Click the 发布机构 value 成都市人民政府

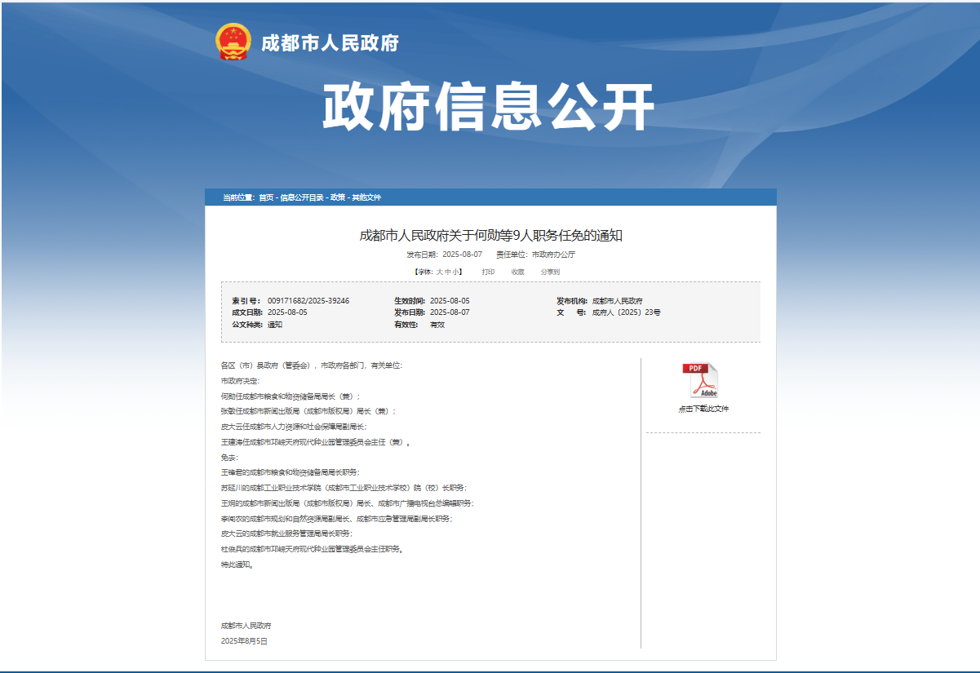click(x=617, y=301)
